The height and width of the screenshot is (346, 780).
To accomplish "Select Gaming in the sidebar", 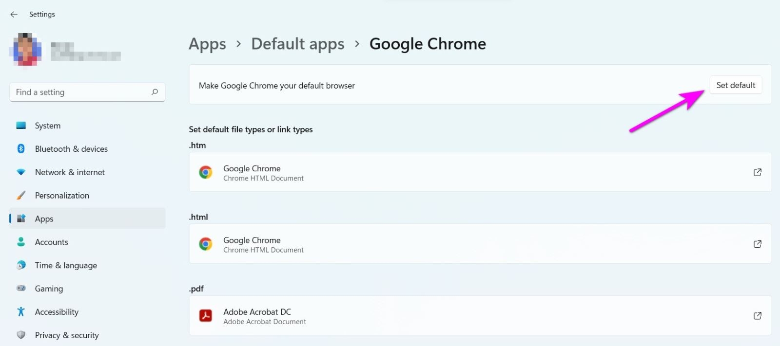I will [49, 289].
